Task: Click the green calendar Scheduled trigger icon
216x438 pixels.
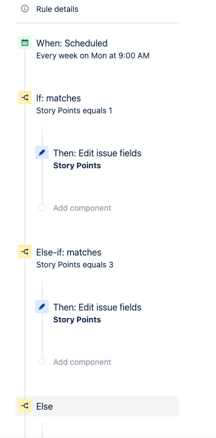Action: [25, 42]
